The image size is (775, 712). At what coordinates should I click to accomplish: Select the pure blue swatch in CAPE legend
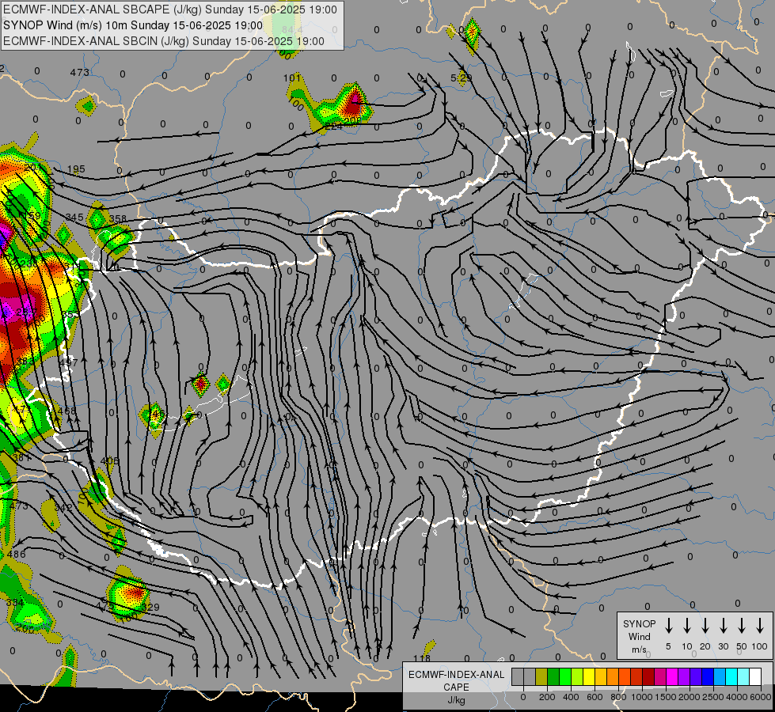tap(708, 676)
